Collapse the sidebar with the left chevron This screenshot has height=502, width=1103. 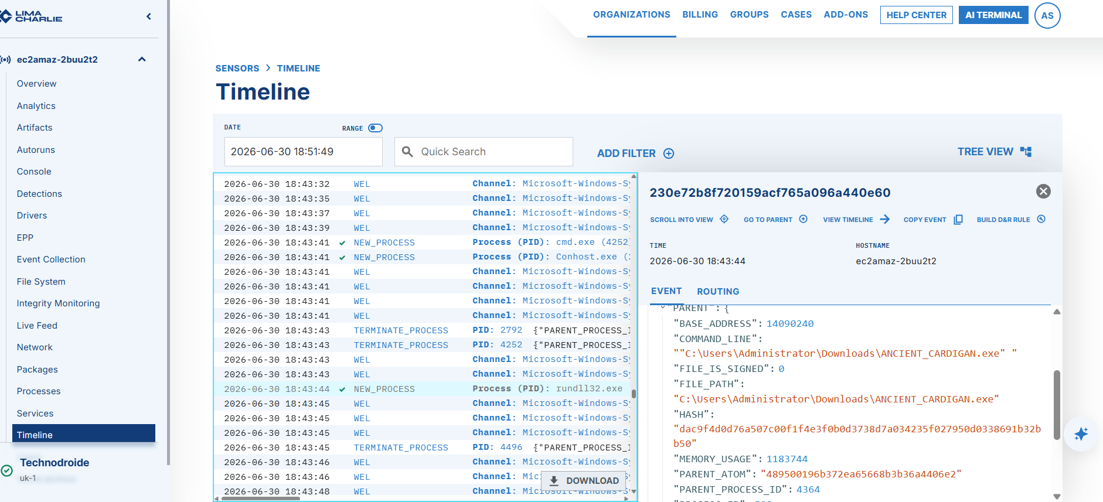(x=149, y=16)
